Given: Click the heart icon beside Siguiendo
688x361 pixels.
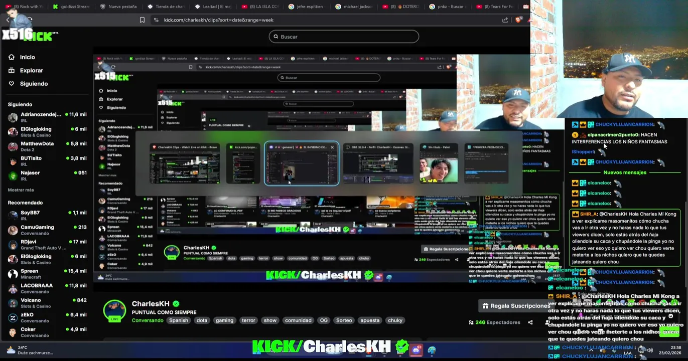Looking at the screenshot, I should pos(12,84).
